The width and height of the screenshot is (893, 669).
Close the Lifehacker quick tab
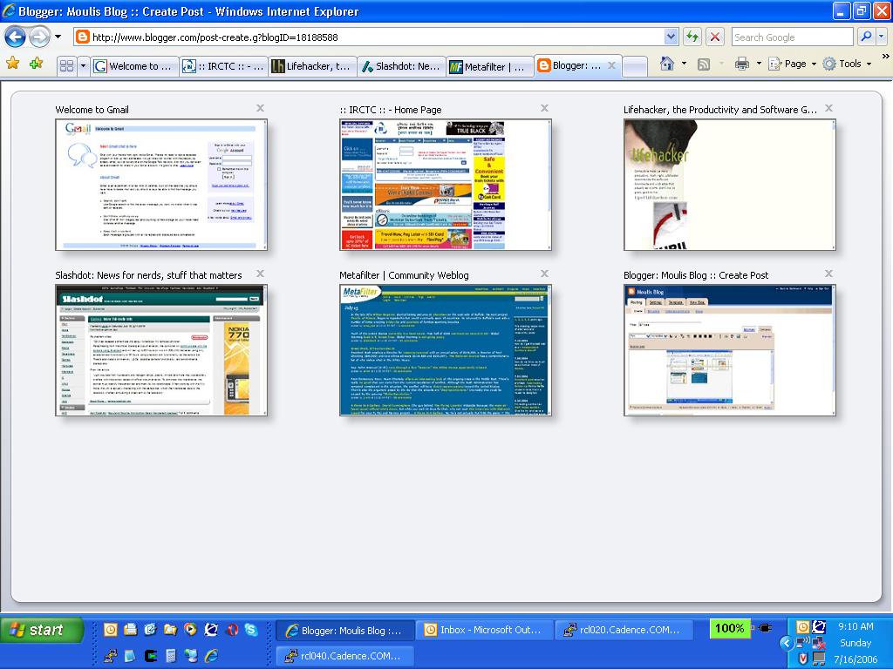[x=828, y=108]
